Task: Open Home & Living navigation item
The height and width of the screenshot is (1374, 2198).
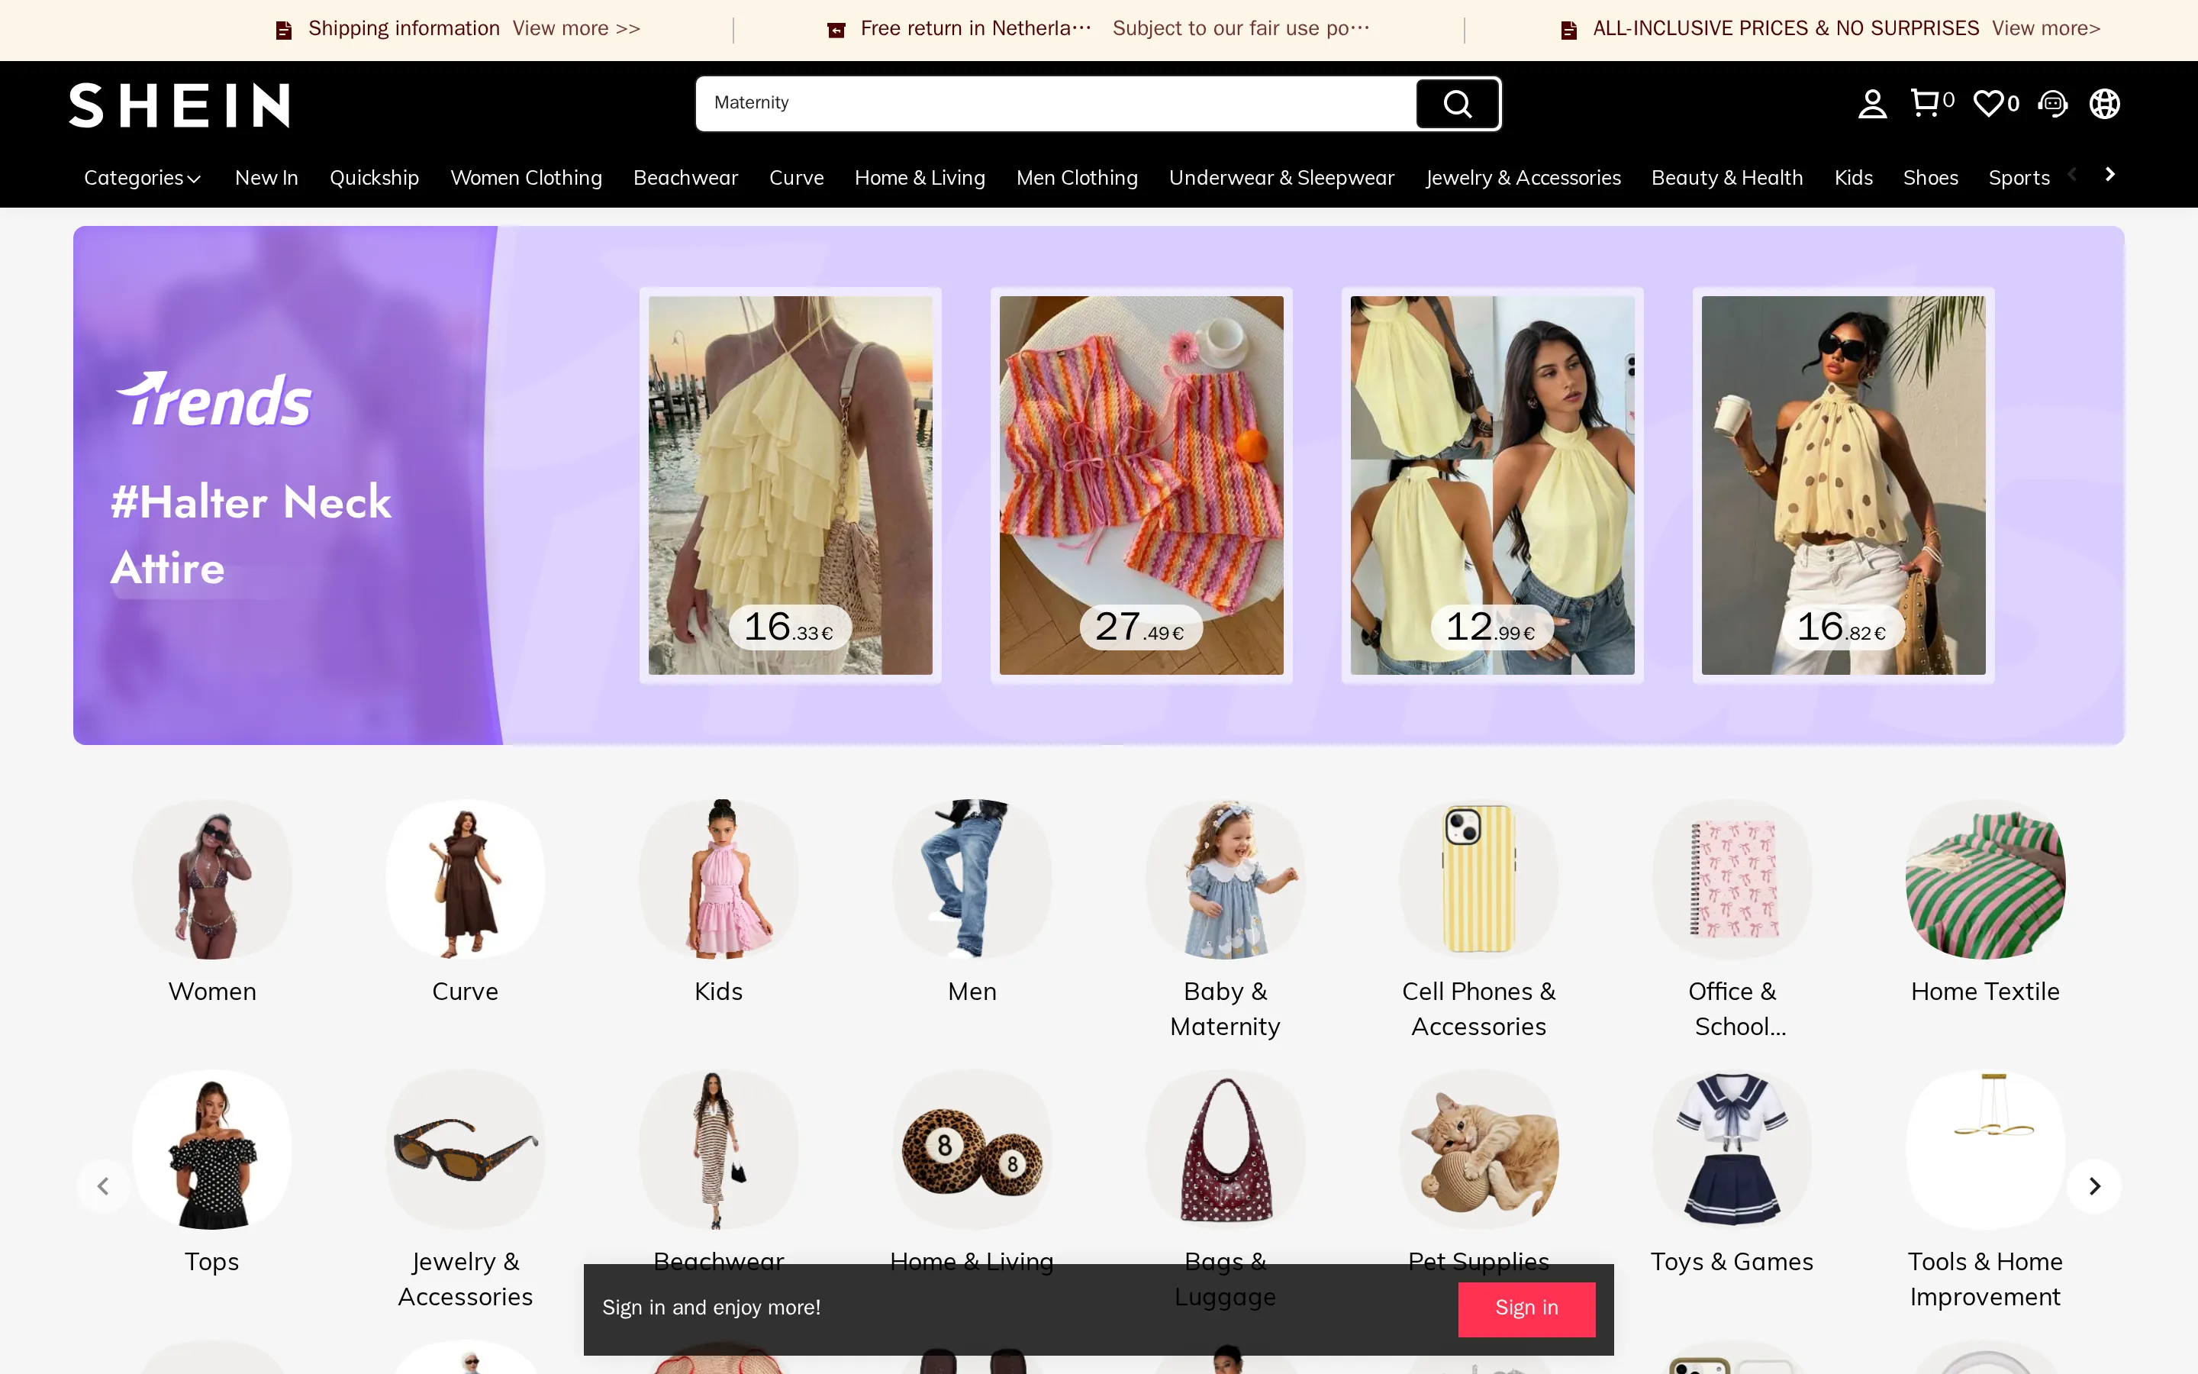Action: point(920,178)
